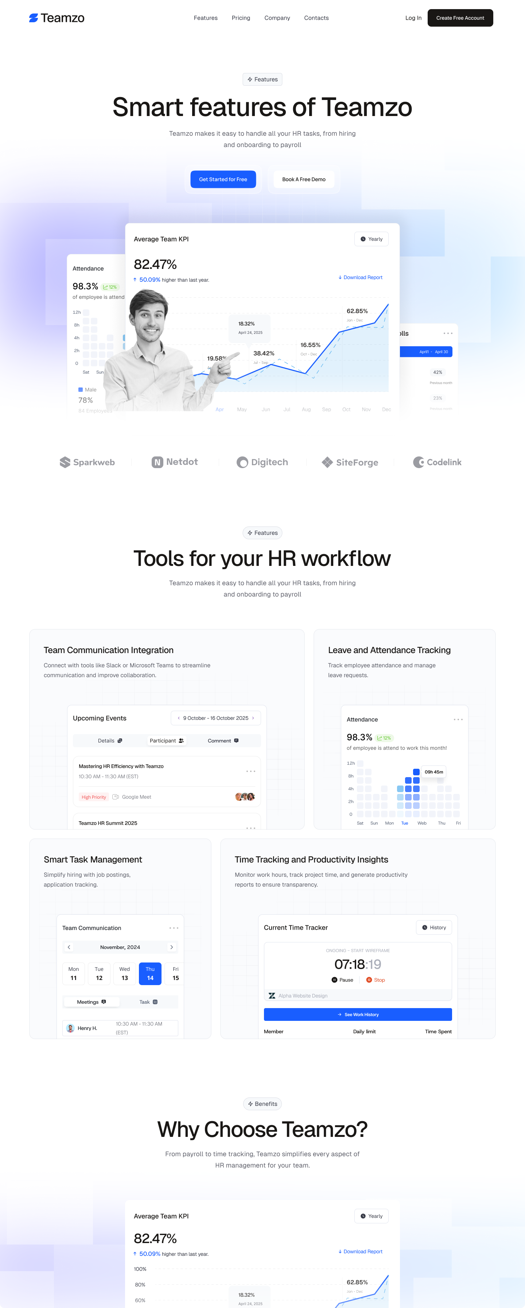Screen dimensions: 525x1308
Task: Select Wed 13 in calendar
Action: click(125, 974)
